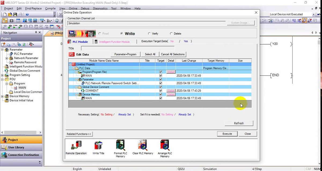The height and width of the screenshot is (171, 322).
Task: Pin the Navigation panel
Action: [x=36, y=32]
